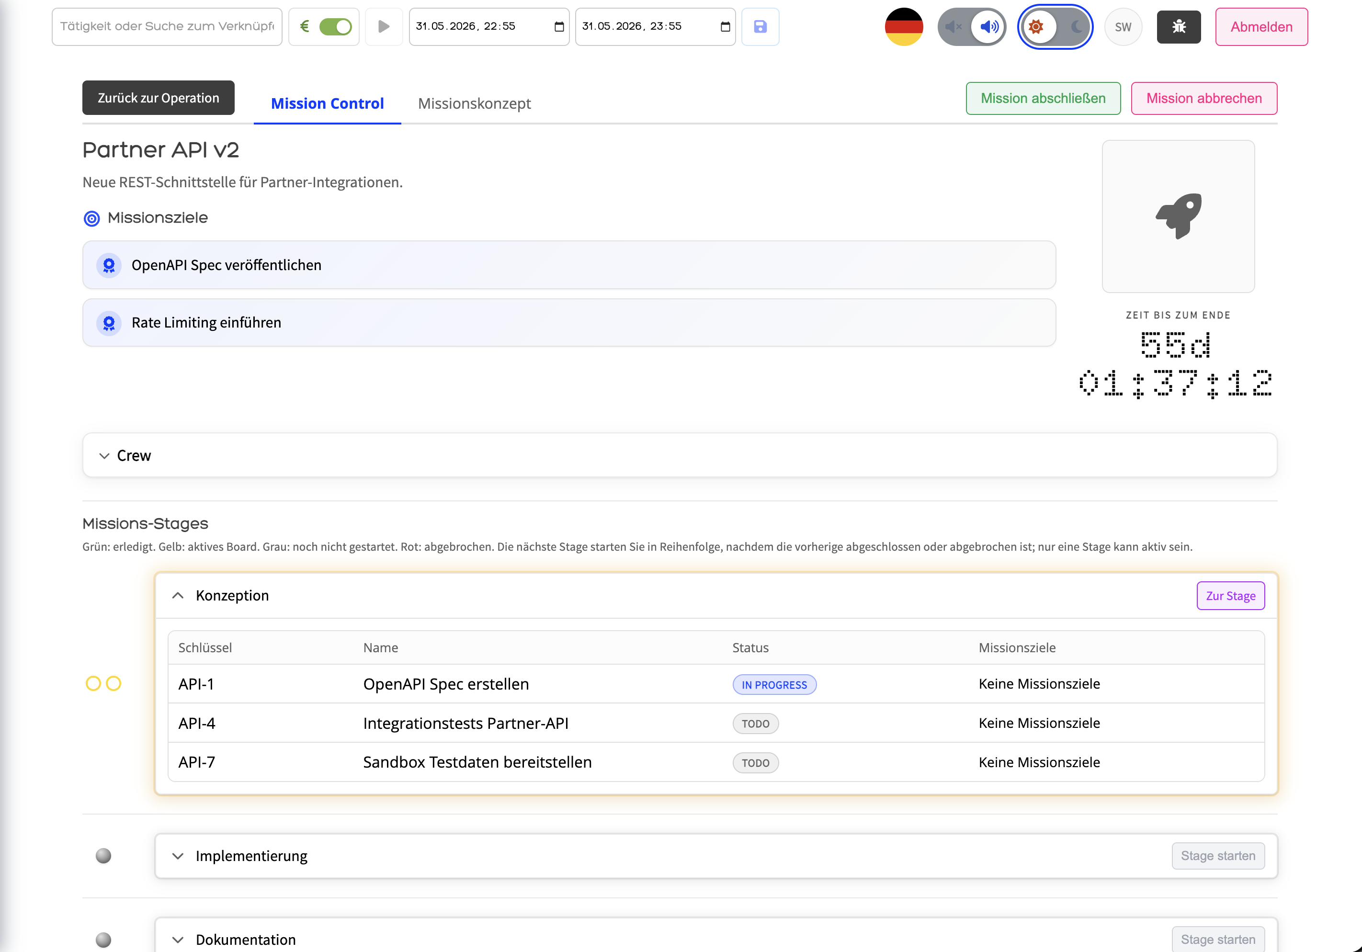Click the Abmelden logout button
Screen dimensions: 1362x952
(1261, 27)
